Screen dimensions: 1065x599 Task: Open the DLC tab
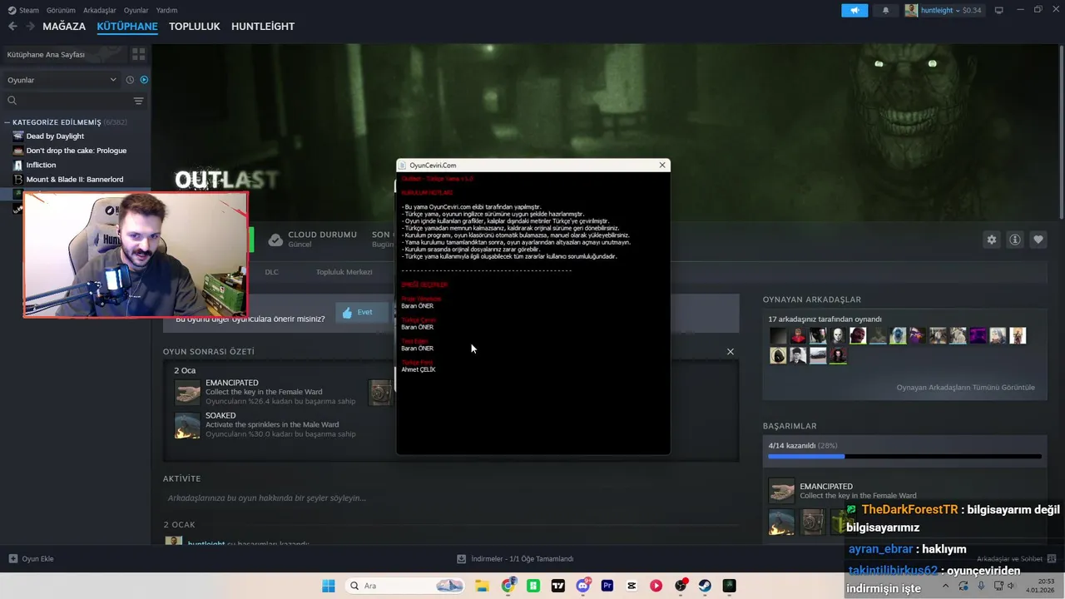coord(272,272)
